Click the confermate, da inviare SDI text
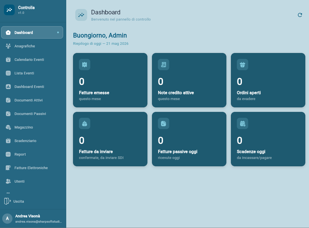This screenshot has width=309, height=228. pyautogui.click(x=101, y=158)
